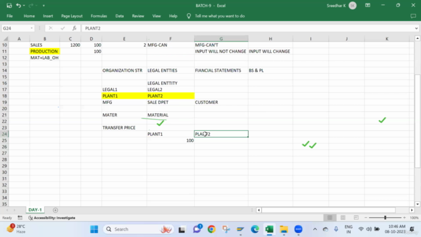
Task: Open the Page Layout tab
Action: [x=72, y=16]
